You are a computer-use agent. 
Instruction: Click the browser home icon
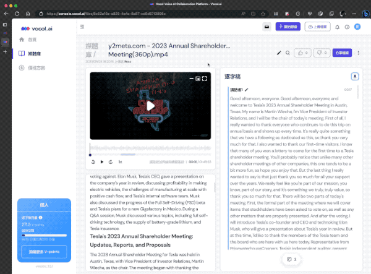click(28, 14)
